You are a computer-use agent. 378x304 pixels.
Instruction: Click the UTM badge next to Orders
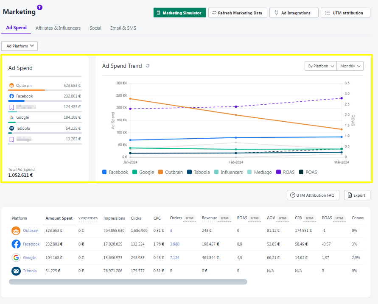point(190,218)
